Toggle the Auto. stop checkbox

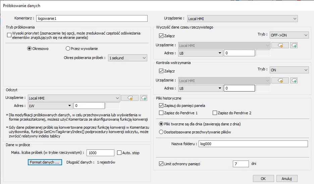click(x=119, y=153)
